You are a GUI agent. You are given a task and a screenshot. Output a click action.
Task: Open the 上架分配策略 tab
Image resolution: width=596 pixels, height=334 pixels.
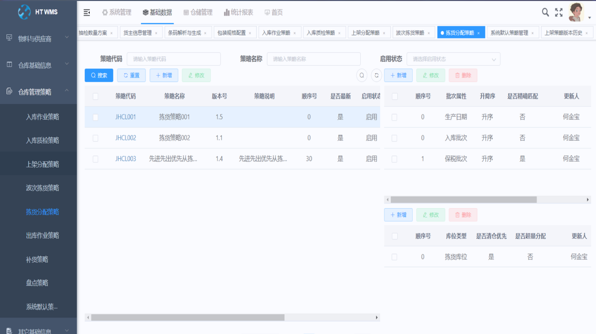[365, 33]
